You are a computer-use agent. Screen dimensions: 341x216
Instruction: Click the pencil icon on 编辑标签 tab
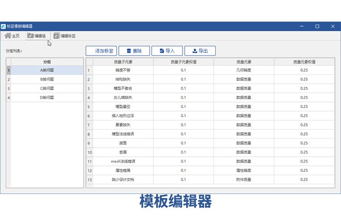(x=57, y=35)
